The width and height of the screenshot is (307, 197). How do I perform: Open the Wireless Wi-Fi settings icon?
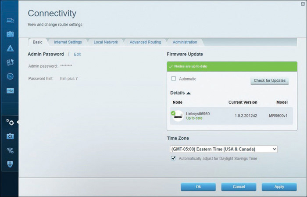pyautogui.click(x=10, y=150)
